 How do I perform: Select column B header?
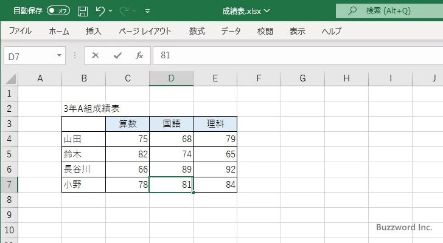click(x=83, y=78)
